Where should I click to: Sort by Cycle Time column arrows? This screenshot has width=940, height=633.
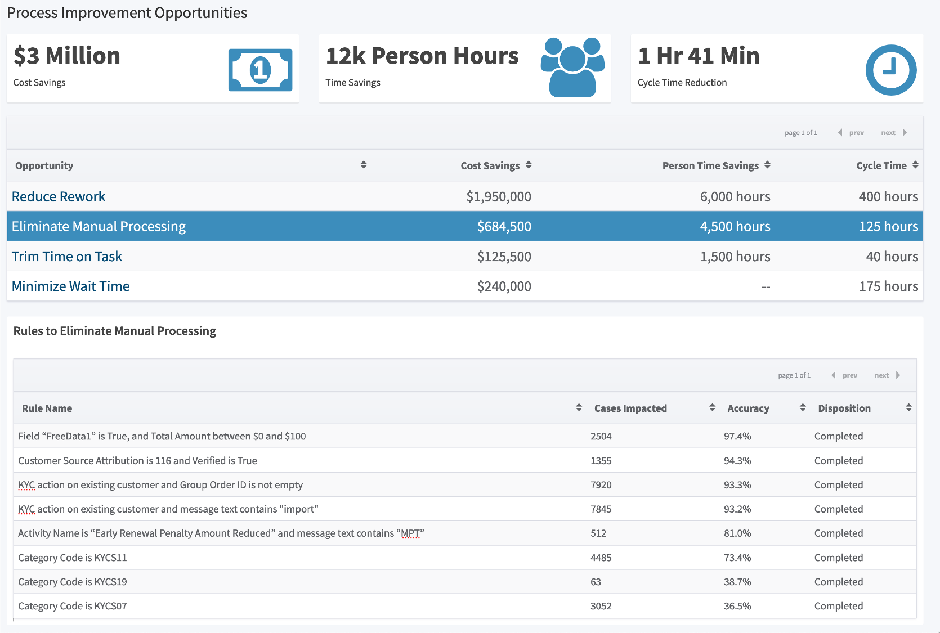(915, 165)
